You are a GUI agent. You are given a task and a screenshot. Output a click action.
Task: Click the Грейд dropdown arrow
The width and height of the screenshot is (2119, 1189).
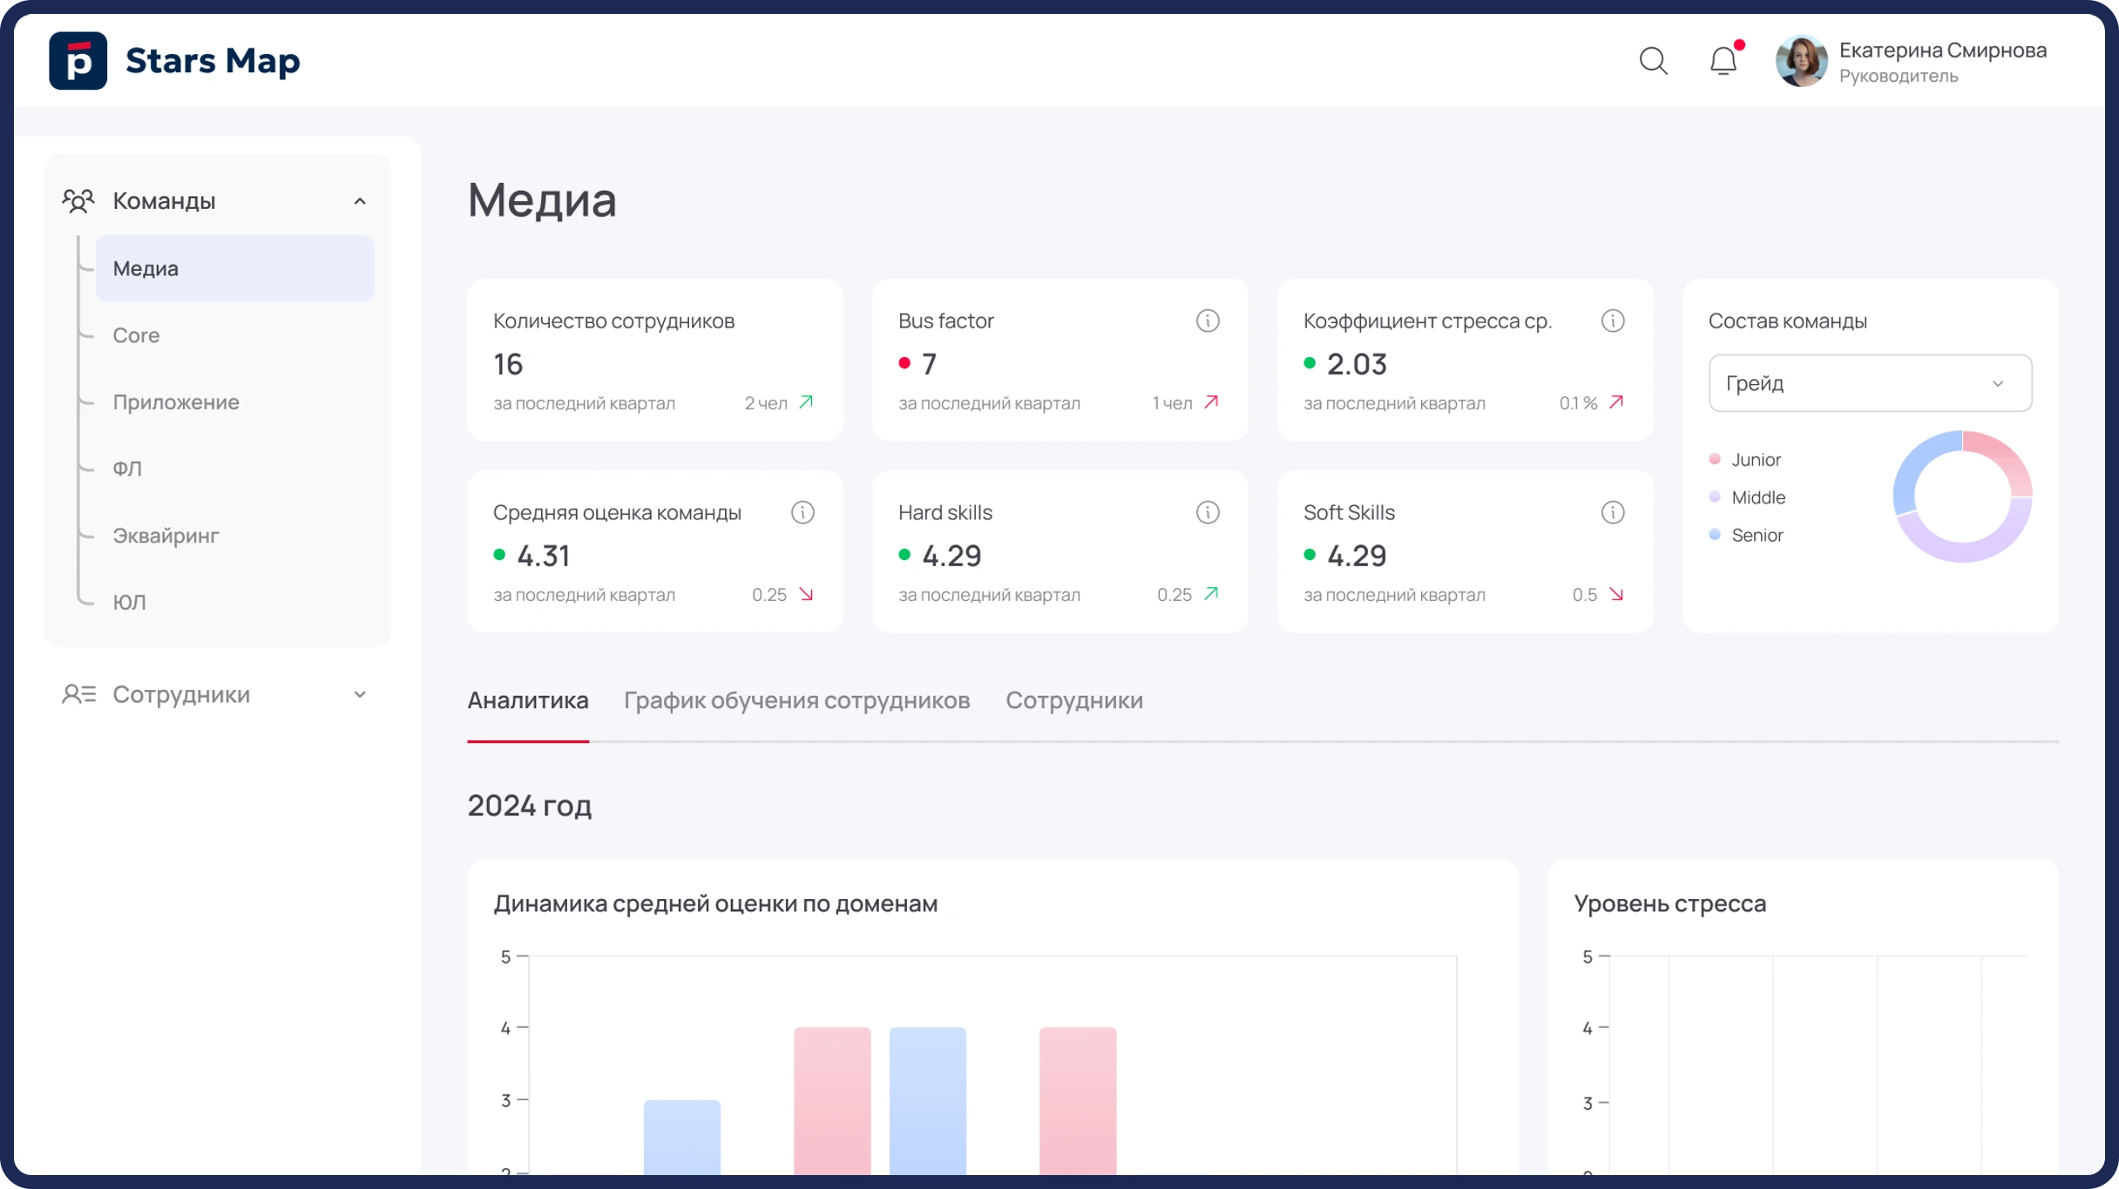pyautogui.click(x=1998, y=384)
